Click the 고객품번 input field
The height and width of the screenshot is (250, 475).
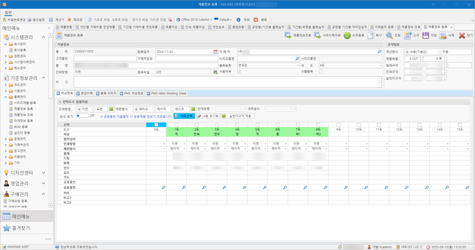coord(105,58)
